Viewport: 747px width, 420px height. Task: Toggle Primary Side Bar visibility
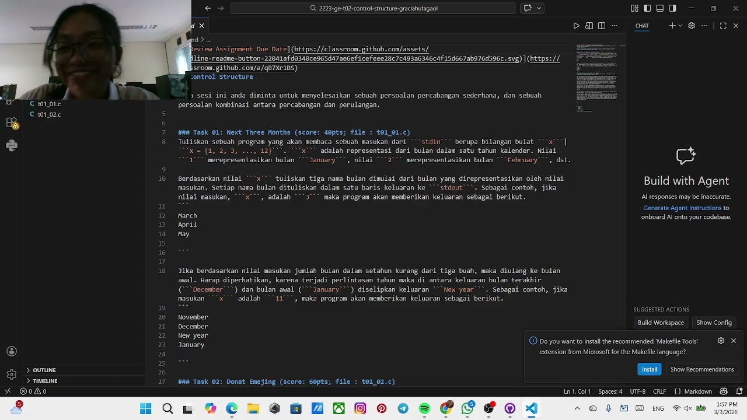coord(647,8)
